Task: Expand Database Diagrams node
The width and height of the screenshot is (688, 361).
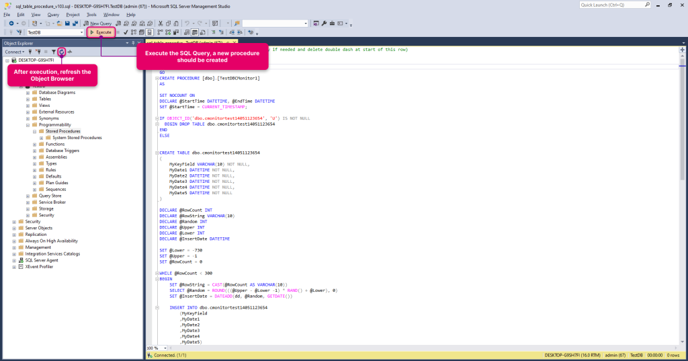Action: click(28, 93)
